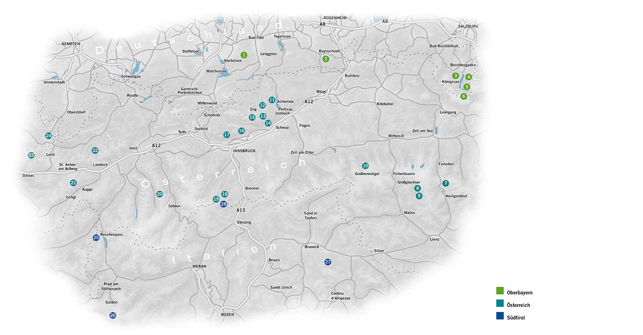Click the blue Südtirol legend swatch
This screenshot has width=643, height=335.
click(x=500, y=316)
